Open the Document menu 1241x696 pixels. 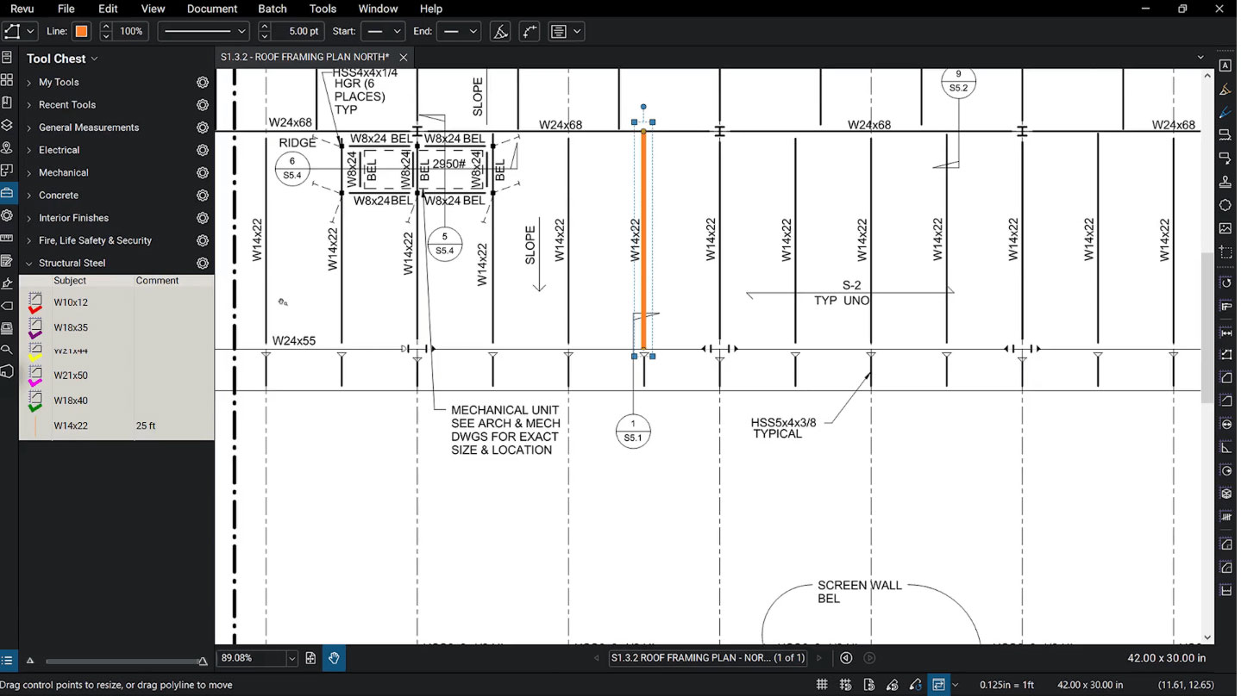(x=212, y=9)
